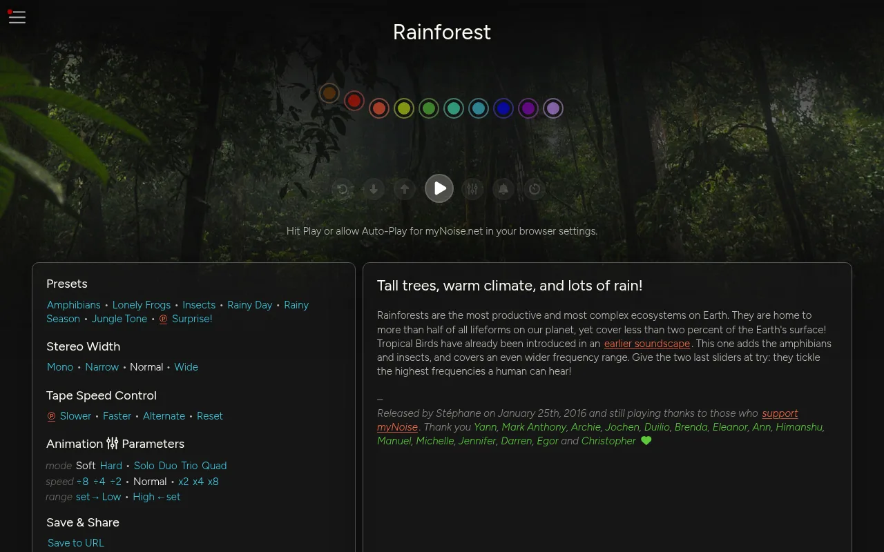This screenshot has height=552, width=884.
Task: Set animation speed to x4
Action: pos(198,482)
